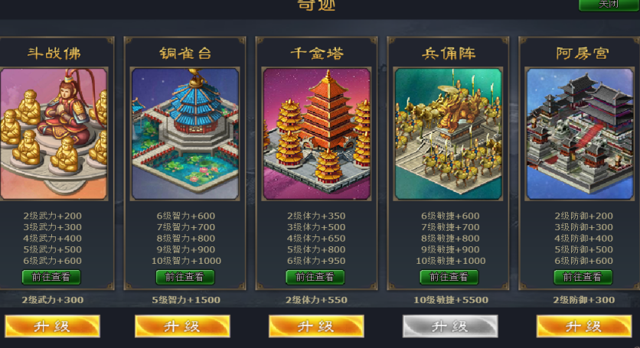Click 前往查看 under 兵俑阵

(x=449, y=277)
